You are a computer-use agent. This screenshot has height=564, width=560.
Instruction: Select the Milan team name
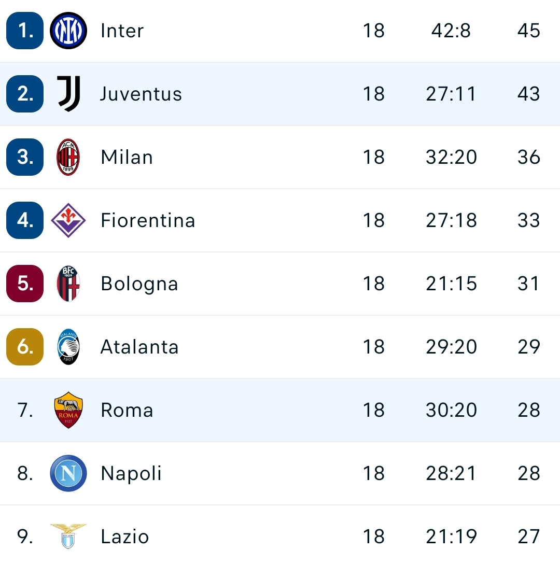coord(127,157)
